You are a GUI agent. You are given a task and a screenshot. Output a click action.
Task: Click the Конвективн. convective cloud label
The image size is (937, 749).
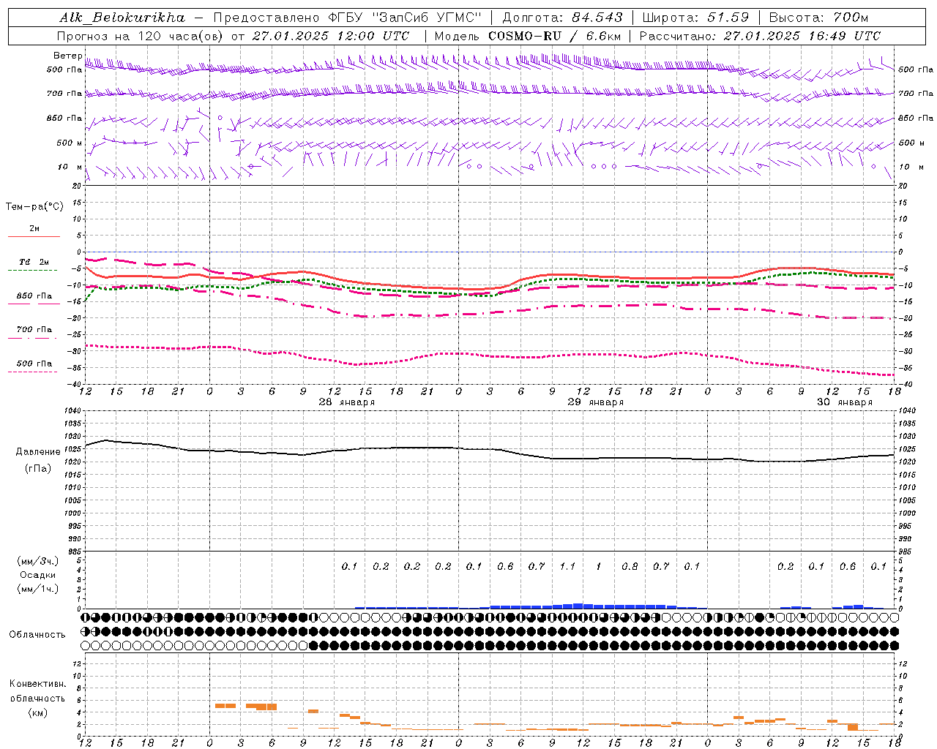[x=37, y=684]
